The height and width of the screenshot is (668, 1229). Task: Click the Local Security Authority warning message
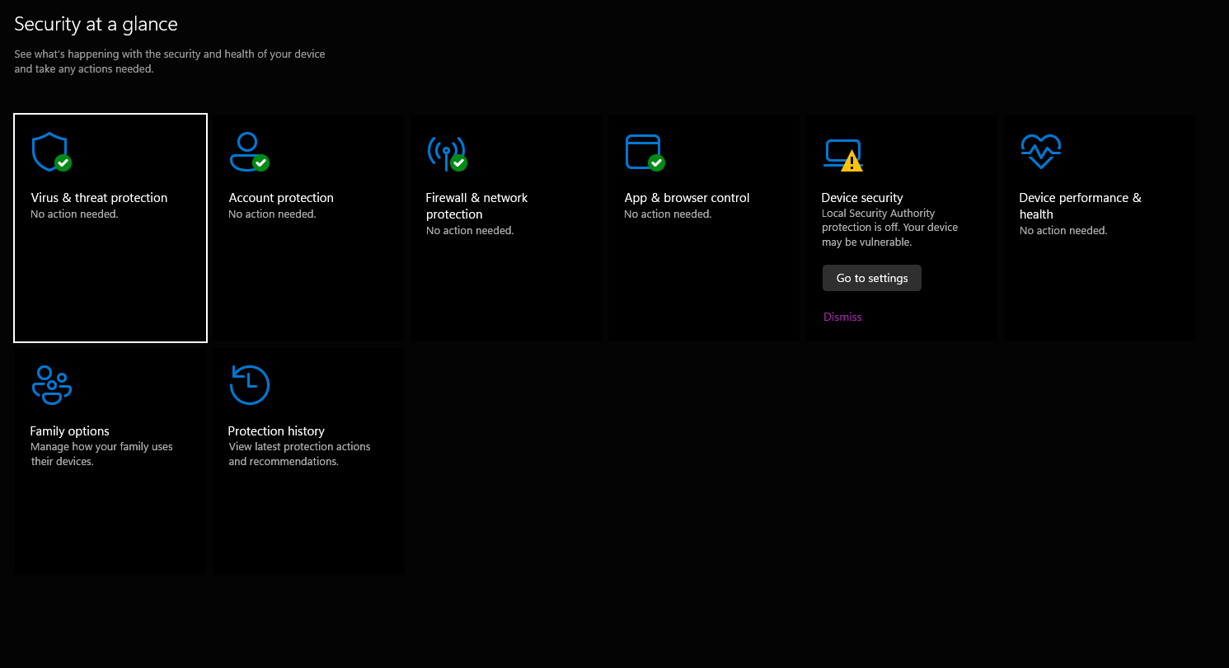click(x=889, y=228)
